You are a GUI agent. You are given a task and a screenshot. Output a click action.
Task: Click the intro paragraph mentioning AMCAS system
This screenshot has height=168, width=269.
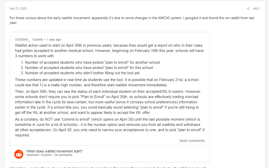pos(132,20)
